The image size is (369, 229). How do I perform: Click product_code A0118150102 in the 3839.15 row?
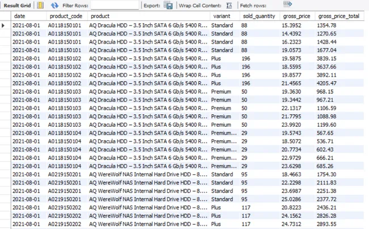(x=65, y=58)
